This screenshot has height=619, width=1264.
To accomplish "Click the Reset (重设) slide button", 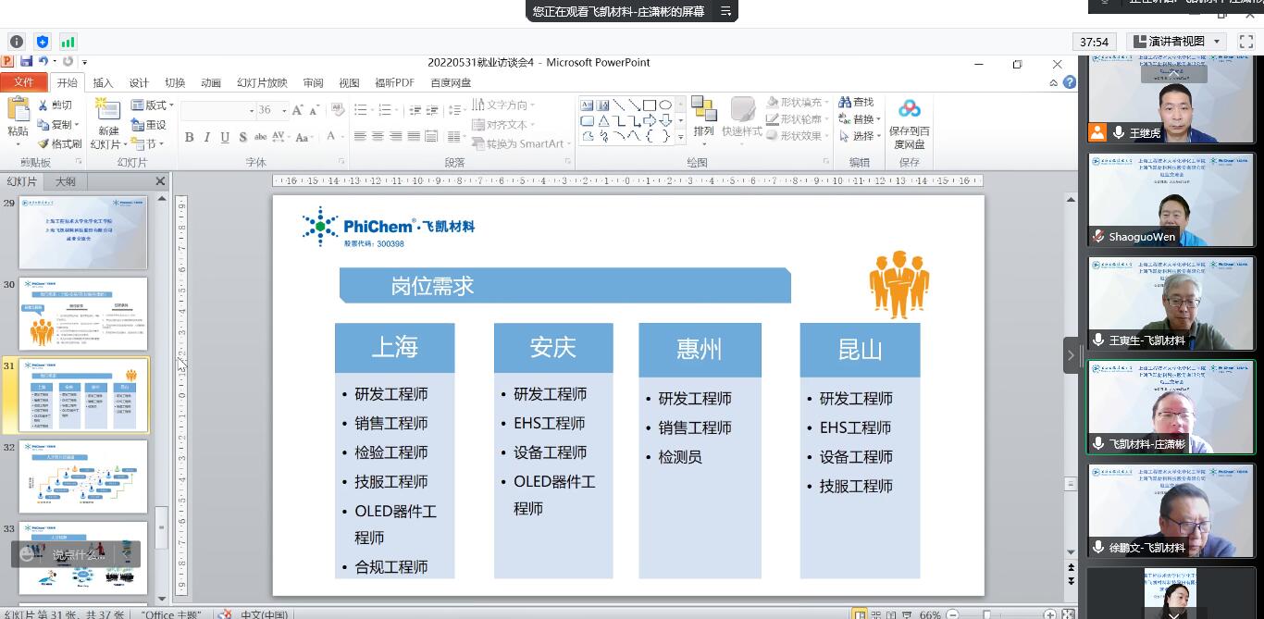I will pos(149,125).
